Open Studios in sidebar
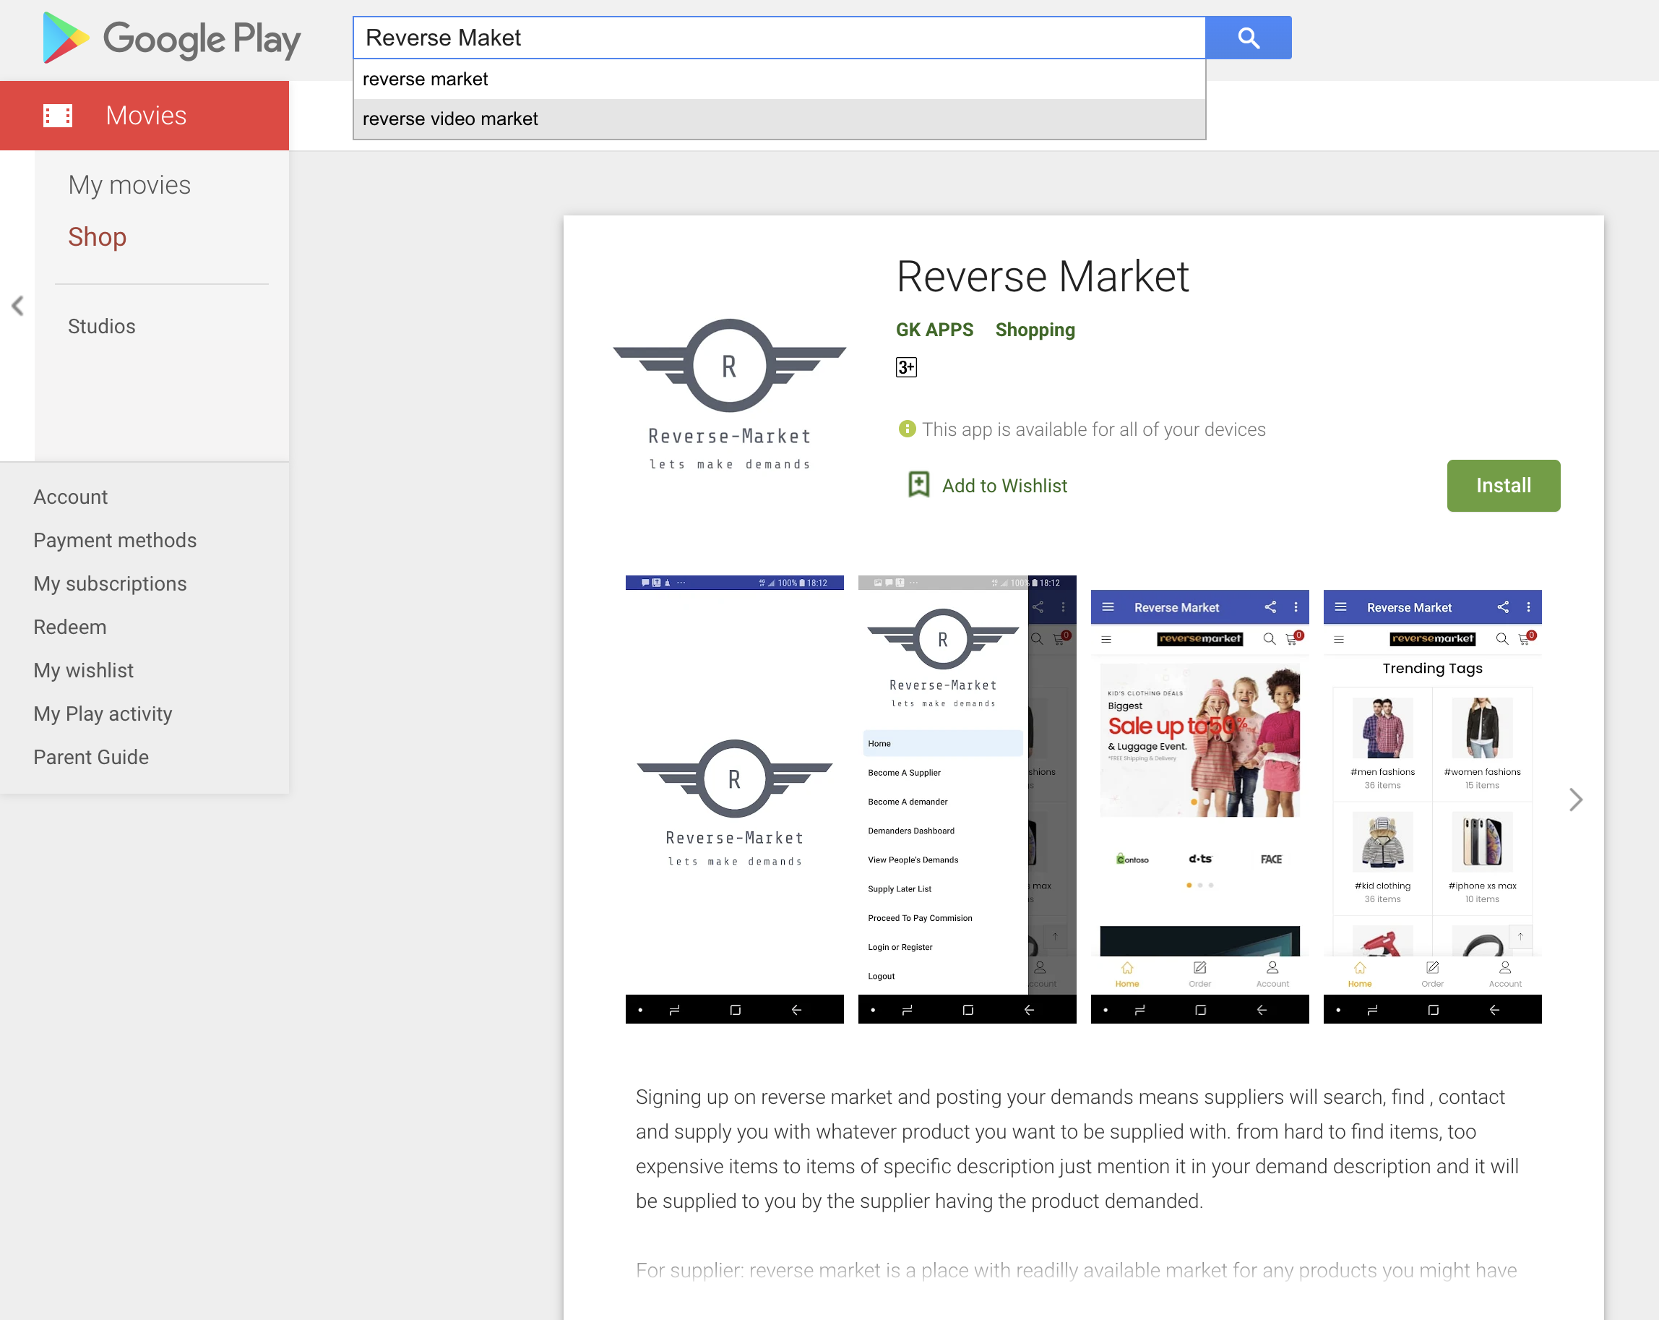1659x1320 pixels. click(102, 326)
